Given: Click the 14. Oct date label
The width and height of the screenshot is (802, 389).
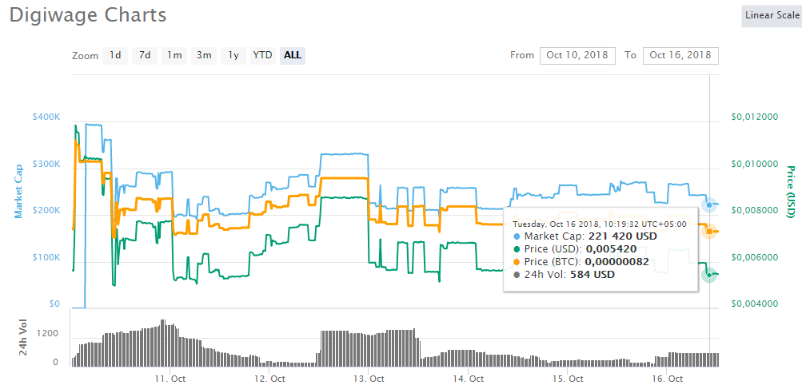Looking at the screenshot, I should tap(468, 379).
